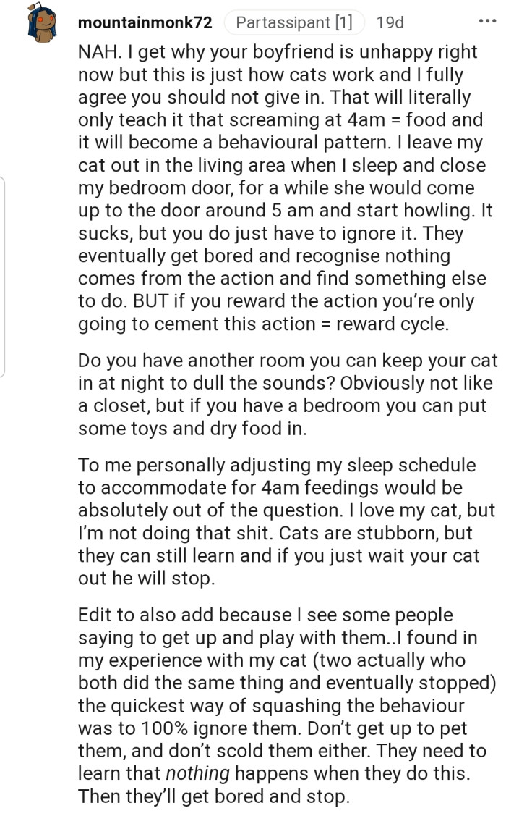
Task: Click the line 'out he will stop'
Action: pyautogui.click(x=147, y=579)
